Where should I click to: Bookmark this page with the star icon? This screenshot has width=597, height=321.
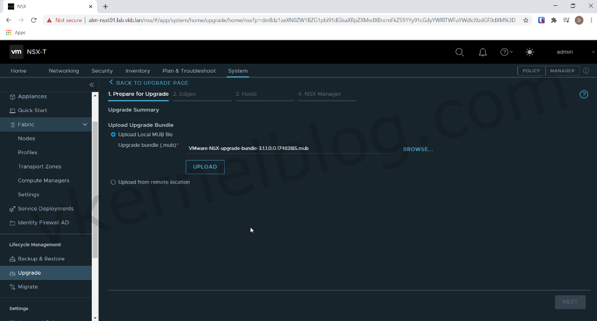[x=525, y=19]
